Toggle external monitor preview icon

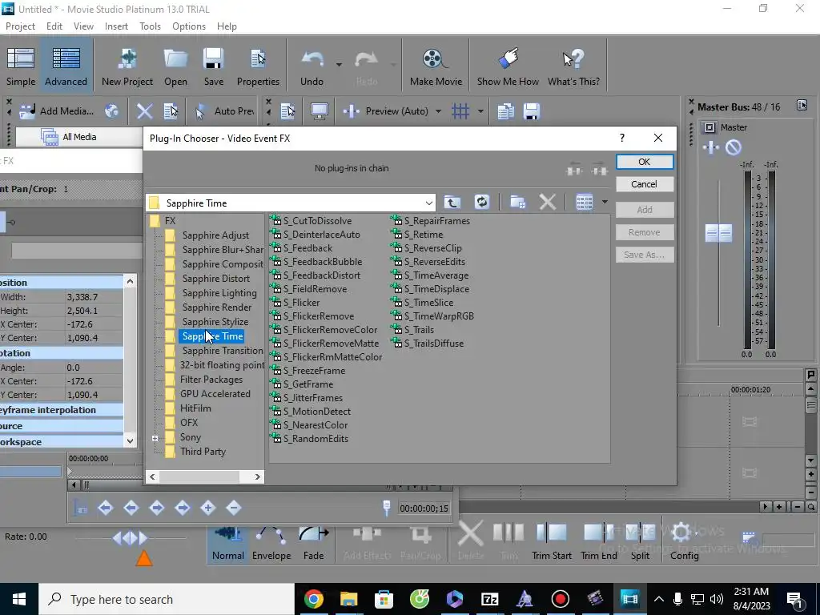[319, 111]
